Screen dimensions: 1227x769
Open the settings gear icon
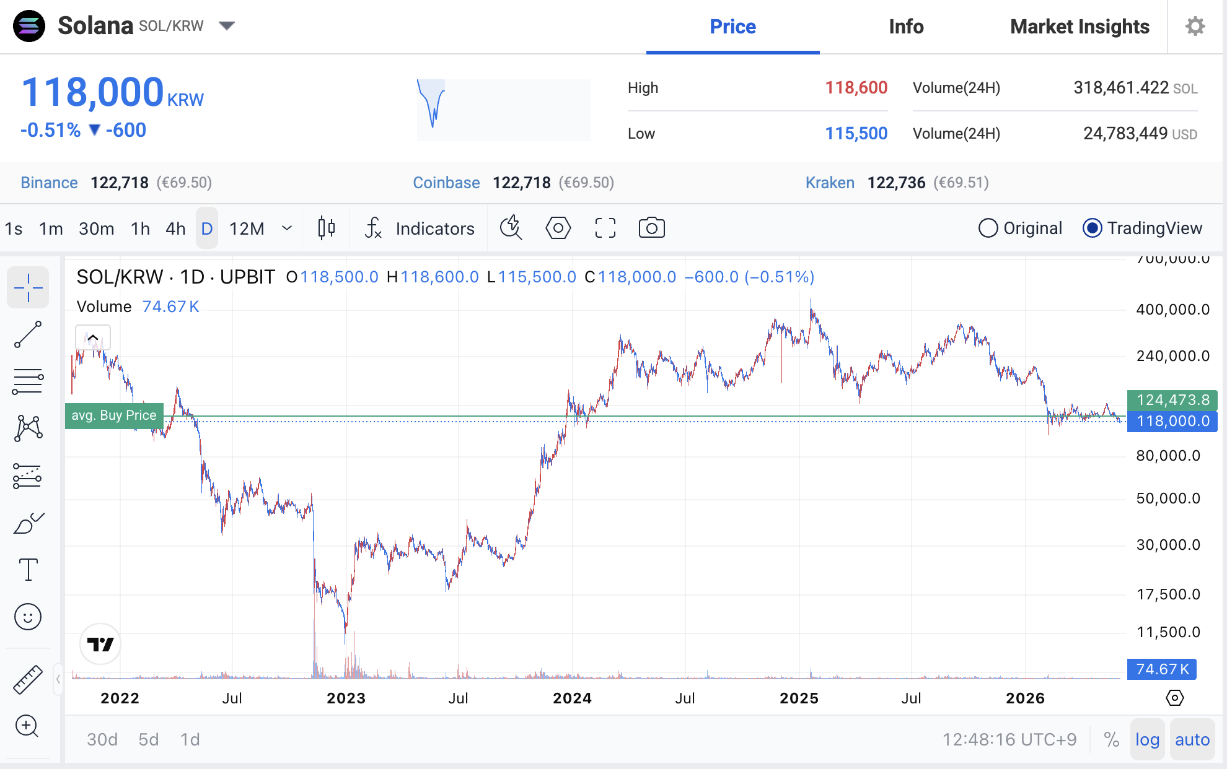(1195, 26)
